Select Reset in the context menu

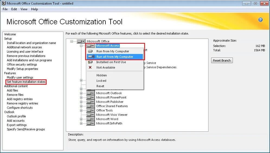[x=115, y=86]
